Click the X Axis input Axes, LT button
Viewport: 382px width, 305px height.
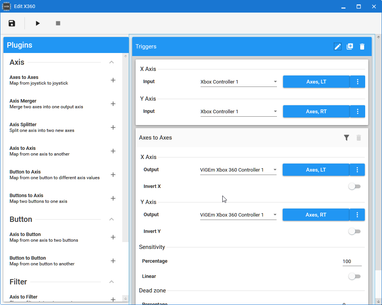(316, 82)
